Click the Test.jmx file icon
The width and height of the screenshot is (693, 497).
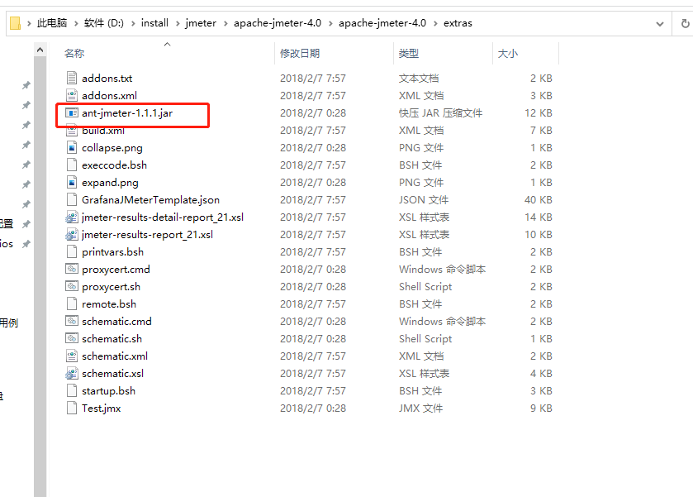pos(72,408)
